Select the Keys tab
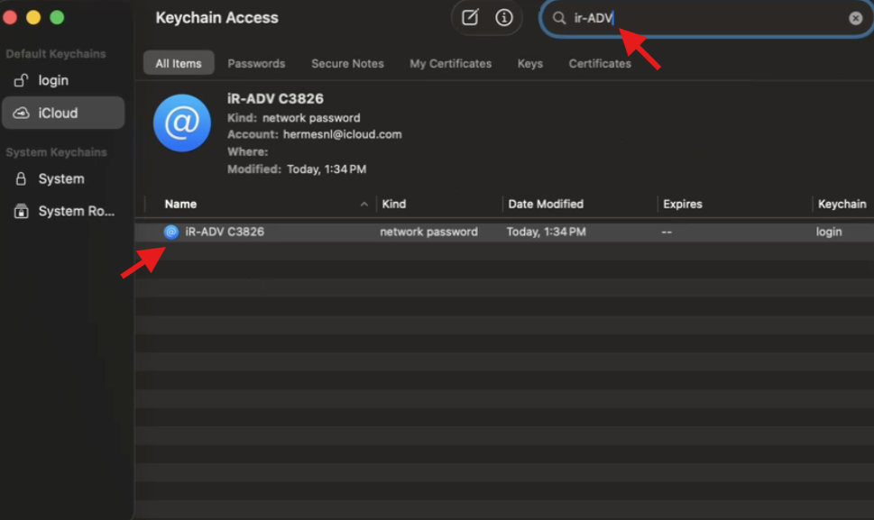This screenshot has width=874, height=520. pos(530,63)
